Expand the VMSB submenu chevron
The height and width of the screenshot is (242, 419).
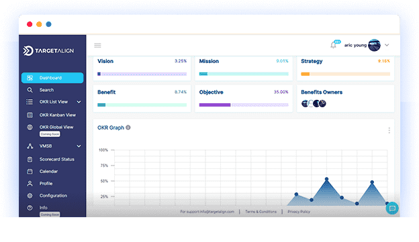click(x=79, y=146)
